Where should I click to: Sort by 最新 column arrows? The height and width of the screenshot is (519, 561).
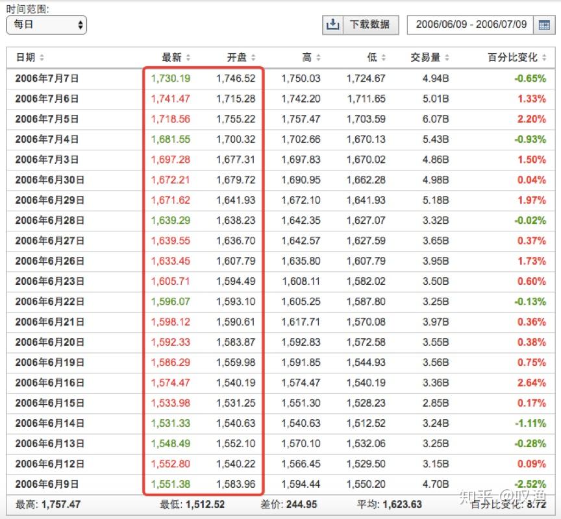(x=188, y=57)
